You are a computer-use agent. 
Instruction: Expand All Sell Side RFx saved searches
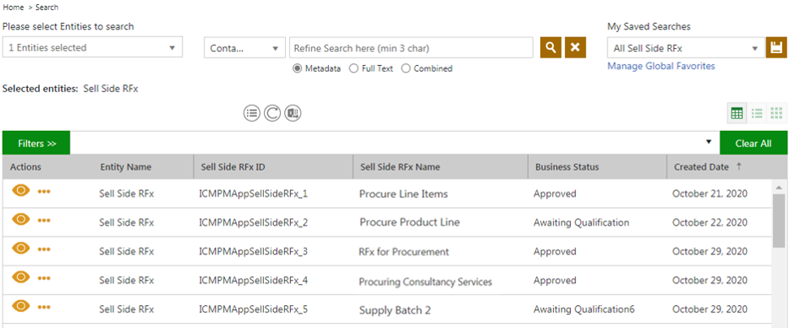click(x=687, y=48)
